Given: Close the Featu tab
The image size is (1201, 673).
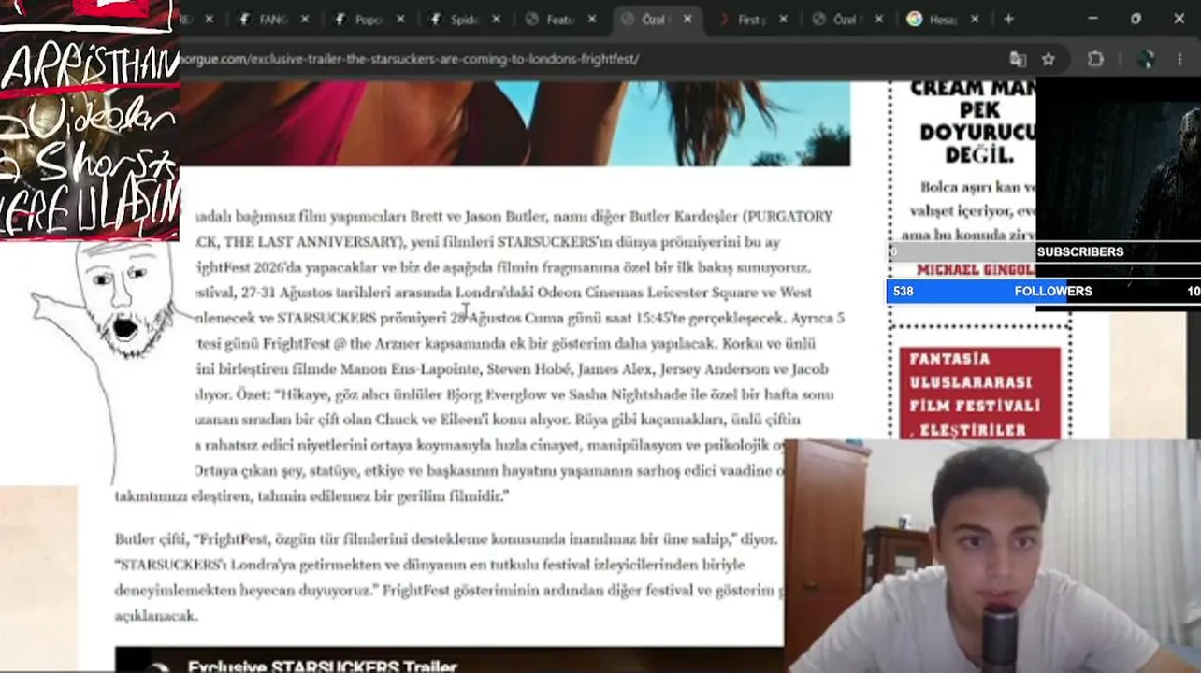Looking at the screenshot, I should pyautogui.click(x=591, y=19).
